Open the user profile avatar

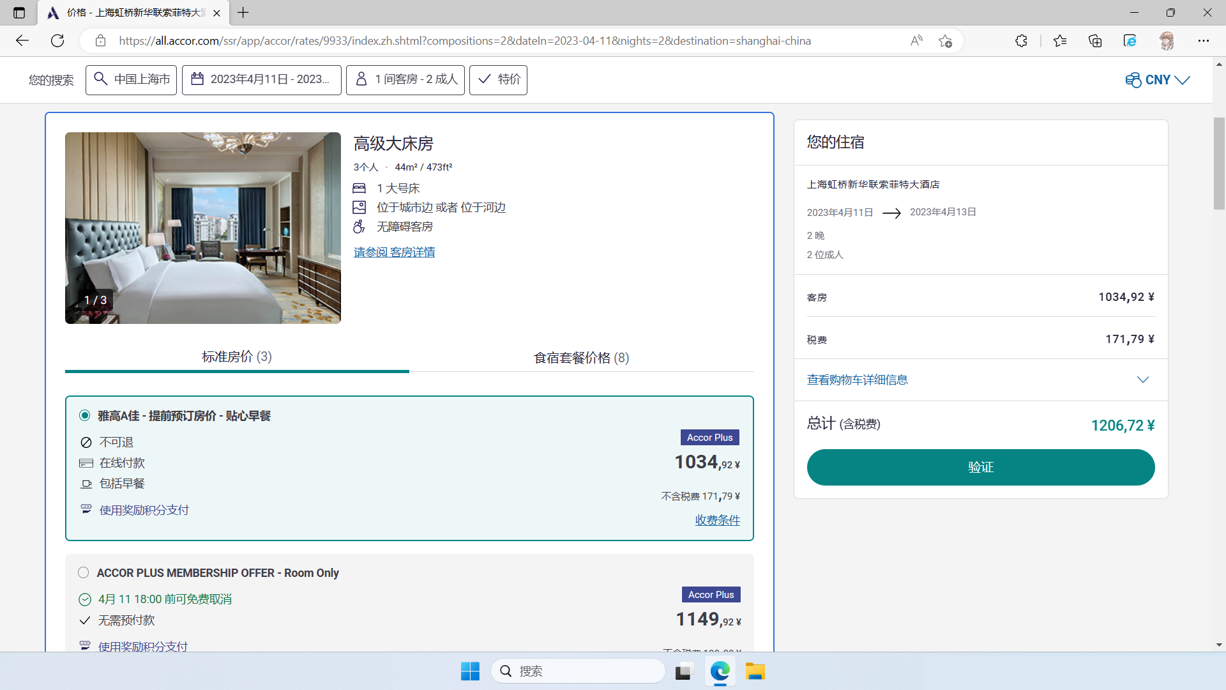[1167, 41]
